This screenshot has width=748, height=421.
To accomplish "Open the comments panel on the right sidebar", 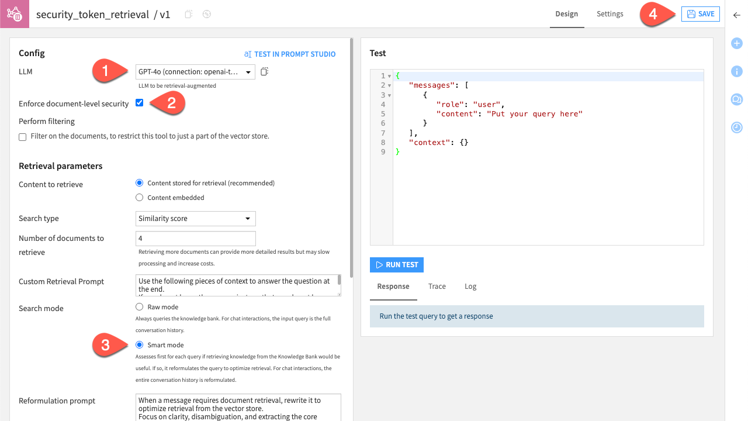I will pyautogui.click(x=736, y=99).
